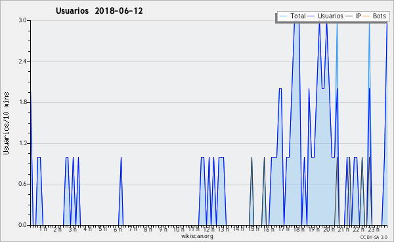The image size is (394, 242).
Task: Click the '6 h' x-axis label
Action: point(118,229)
